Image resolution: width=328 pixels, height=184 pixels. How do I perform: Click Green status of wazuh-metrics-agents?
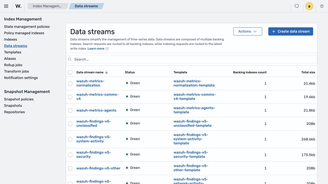tap(133, 110)
